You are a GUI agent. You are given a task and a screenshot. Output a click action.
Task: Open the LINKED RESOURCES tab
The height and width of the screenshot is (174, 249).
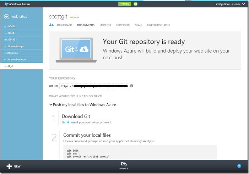tap(158, 25)
